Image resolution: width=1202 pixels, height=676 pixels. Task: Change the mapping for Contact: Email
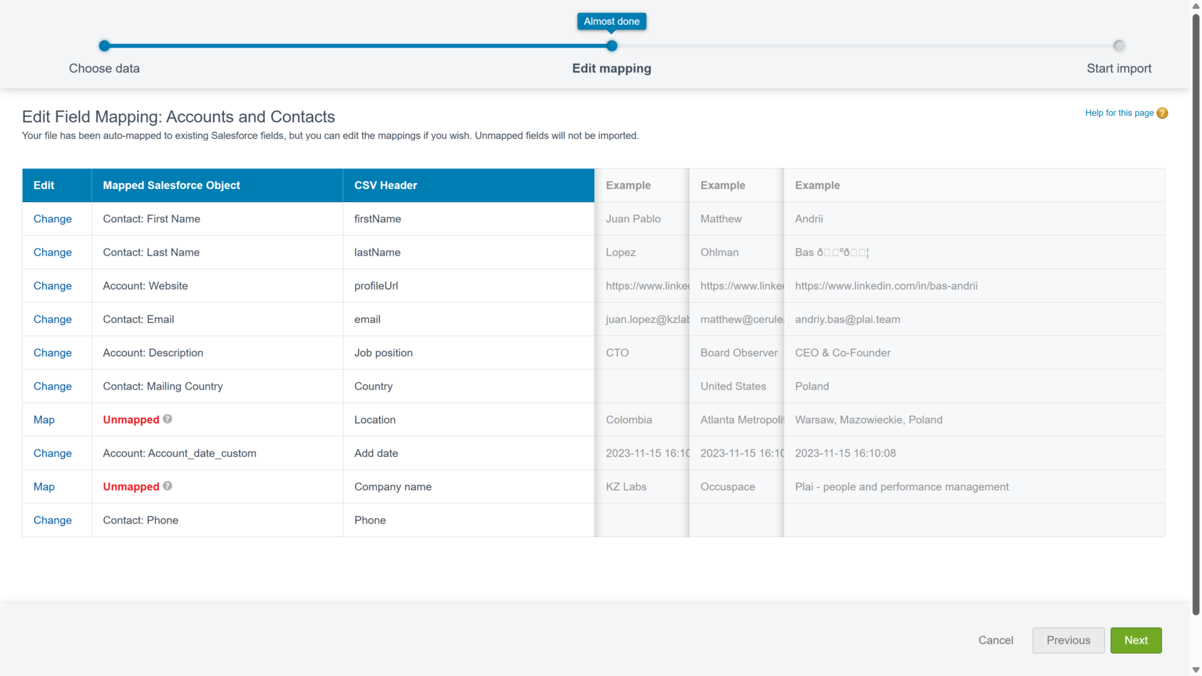(x=53, y=319)
